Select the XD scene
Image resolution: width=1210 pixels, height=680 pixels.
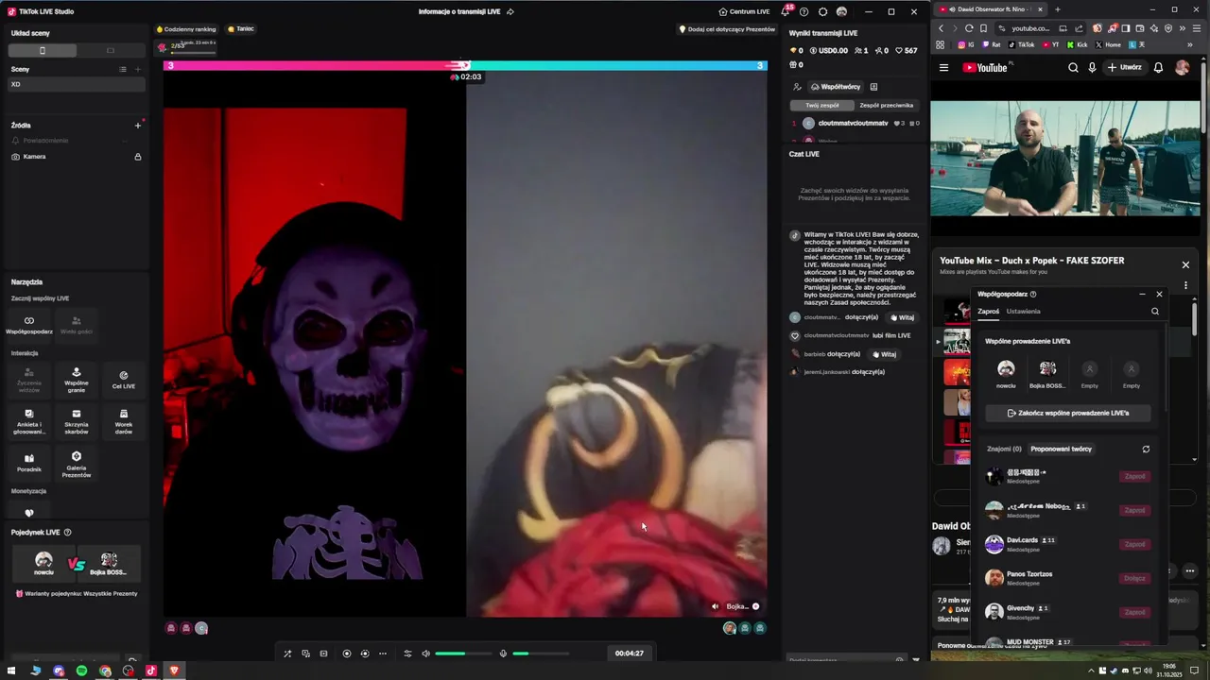click(77, 84)
